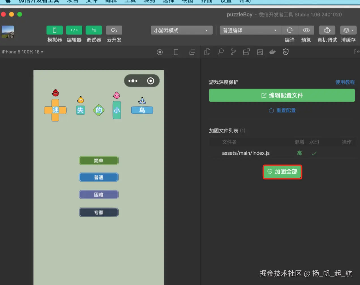This screenshot has width=360, height=285.
Task: Toggle the 编辑器 editor panel
Action: click(x=74, y=30)
